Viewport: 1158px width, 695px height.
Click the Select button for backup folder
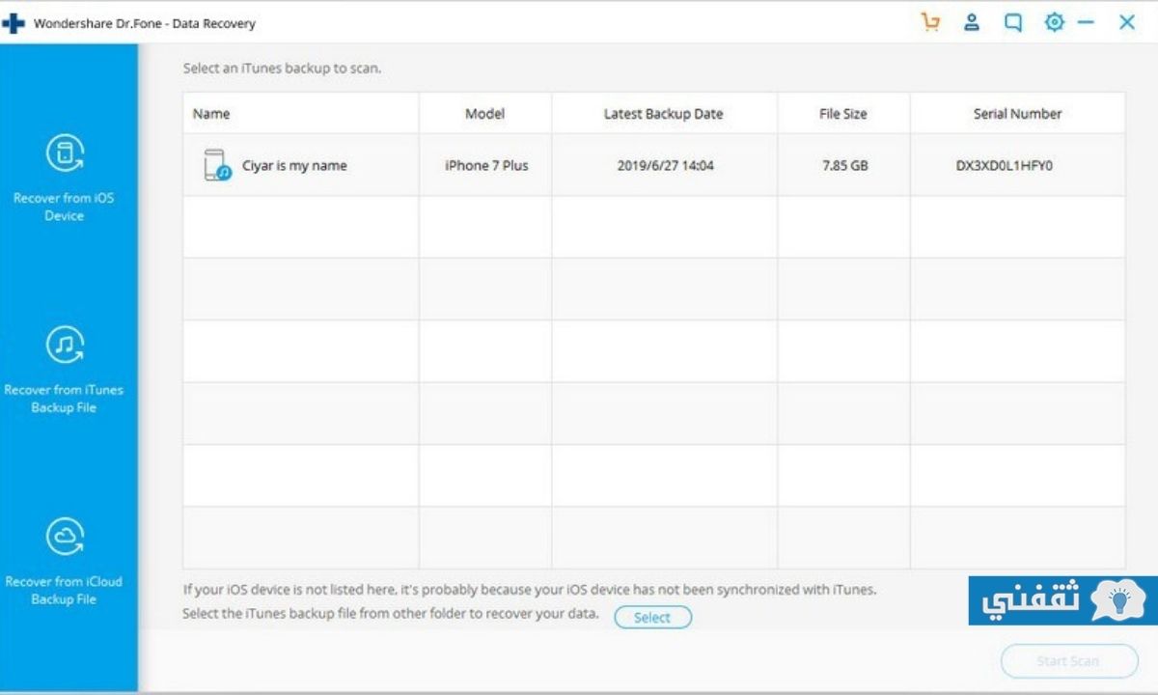tap(652, 618)
